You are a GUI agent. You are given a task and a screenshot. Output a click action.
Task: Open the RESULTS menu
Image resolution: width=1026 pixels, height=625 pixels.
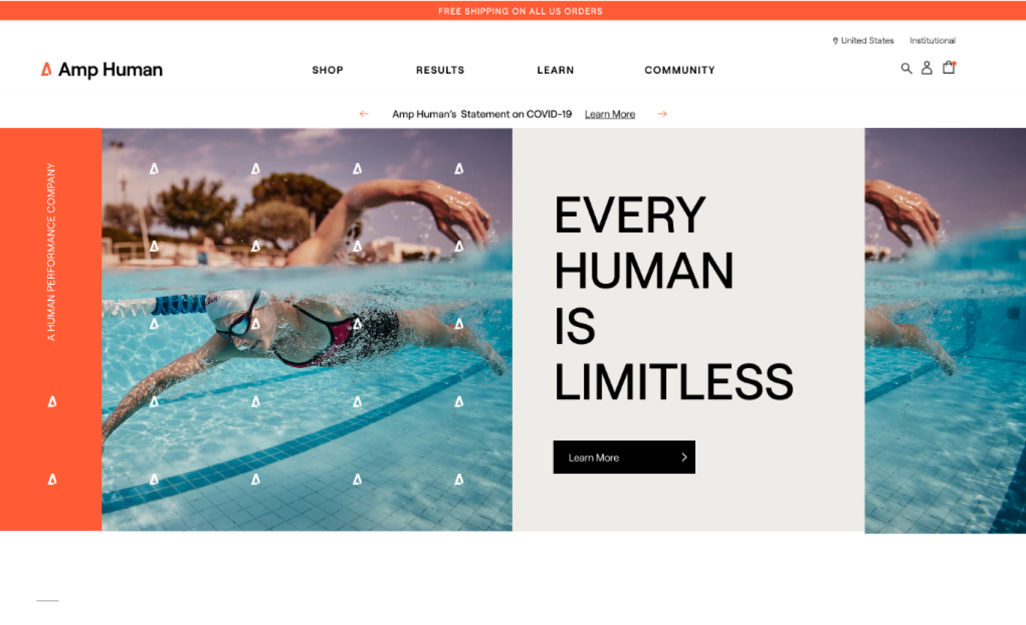pos(440,70)
